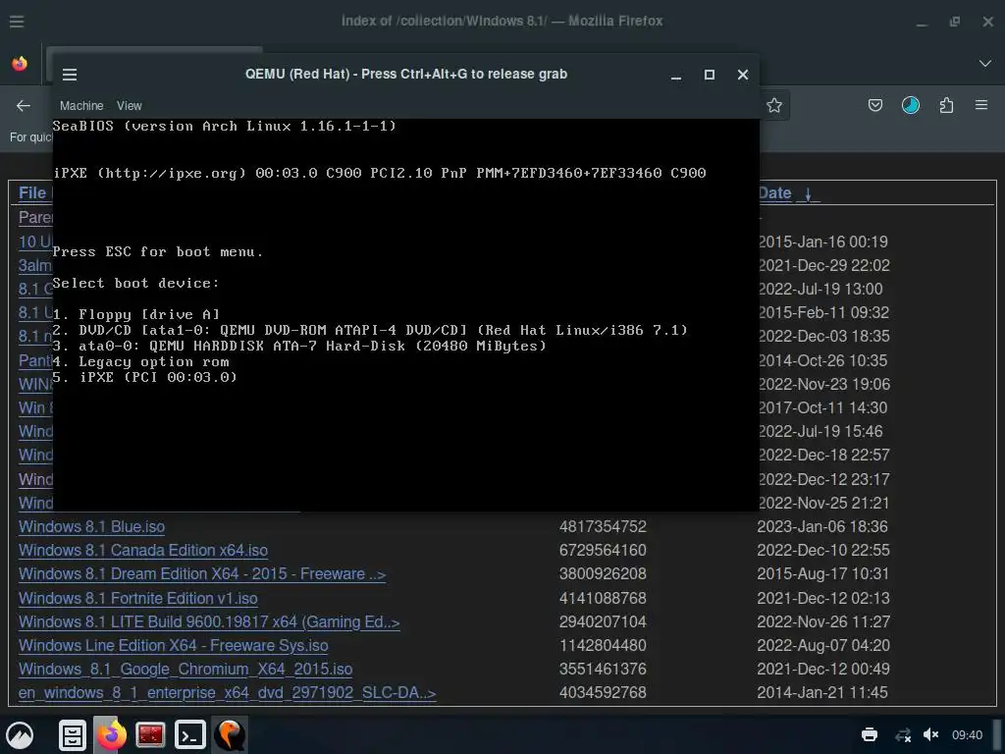Click the QEMU boot option 'Floppy [drive A]'
Image resolution: width=1005 pixels, height=754 pixels.
click(135, 315)
